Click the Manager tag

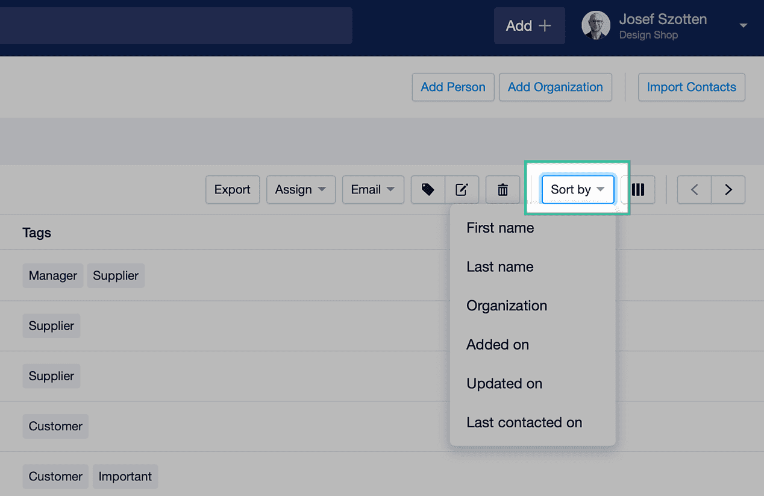(x=53, y=275)
